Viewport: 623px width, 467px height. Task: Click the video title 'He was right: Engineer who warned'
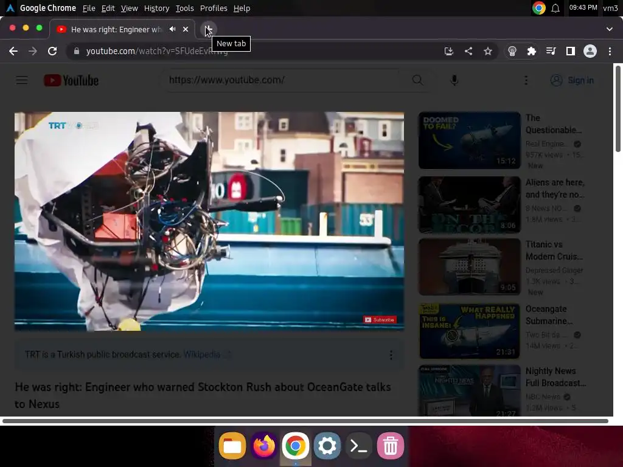coord(203,395)
